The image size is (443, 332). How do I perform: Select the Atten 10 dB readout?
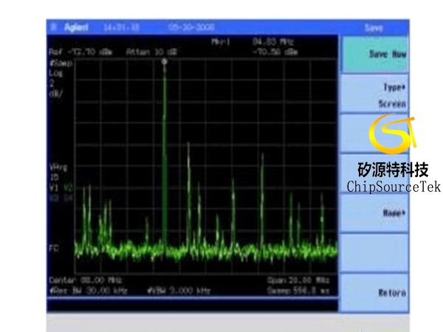151,52
